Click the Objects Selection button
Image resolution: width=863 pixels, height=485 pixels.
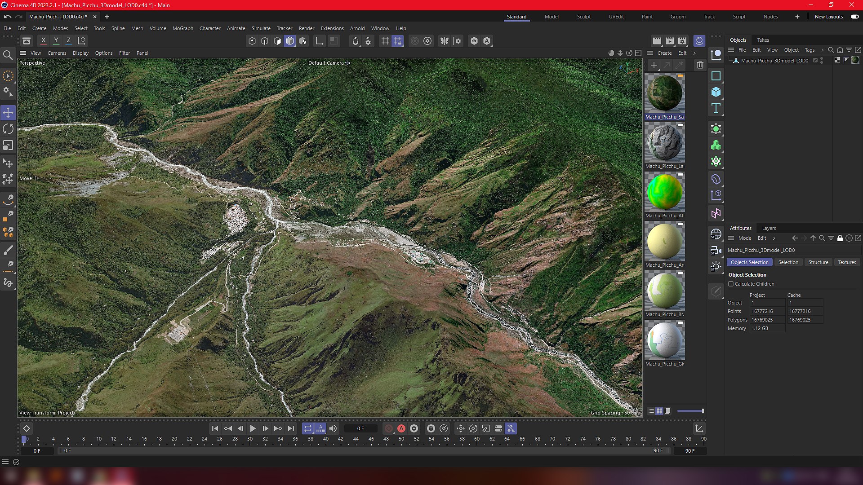tap(749, 262)
